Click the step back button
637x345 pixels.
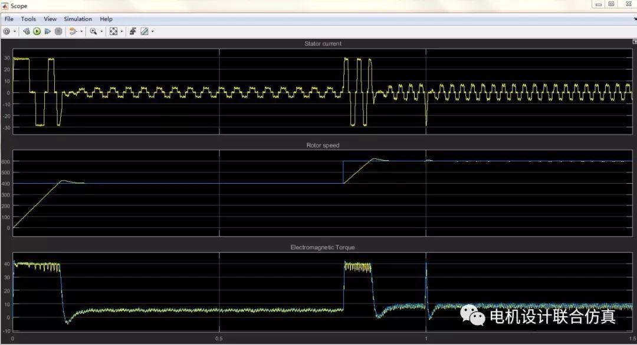coord(27,31)
